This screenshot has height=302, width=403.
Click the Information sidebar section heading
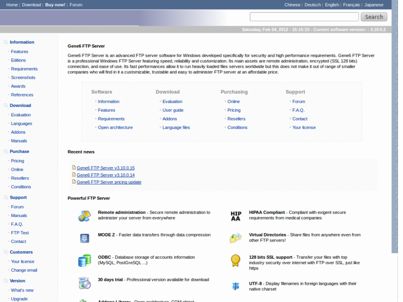point(22,42)
